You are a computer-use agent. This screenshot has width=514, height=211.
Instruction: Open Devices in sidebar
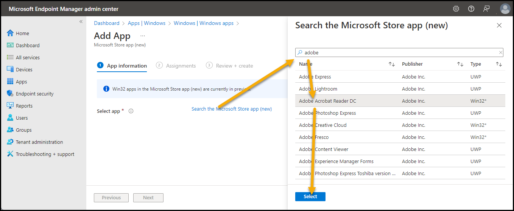coord(24,69)
